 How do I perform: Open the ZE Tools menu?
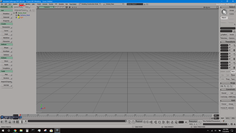(x=21, y=4)
